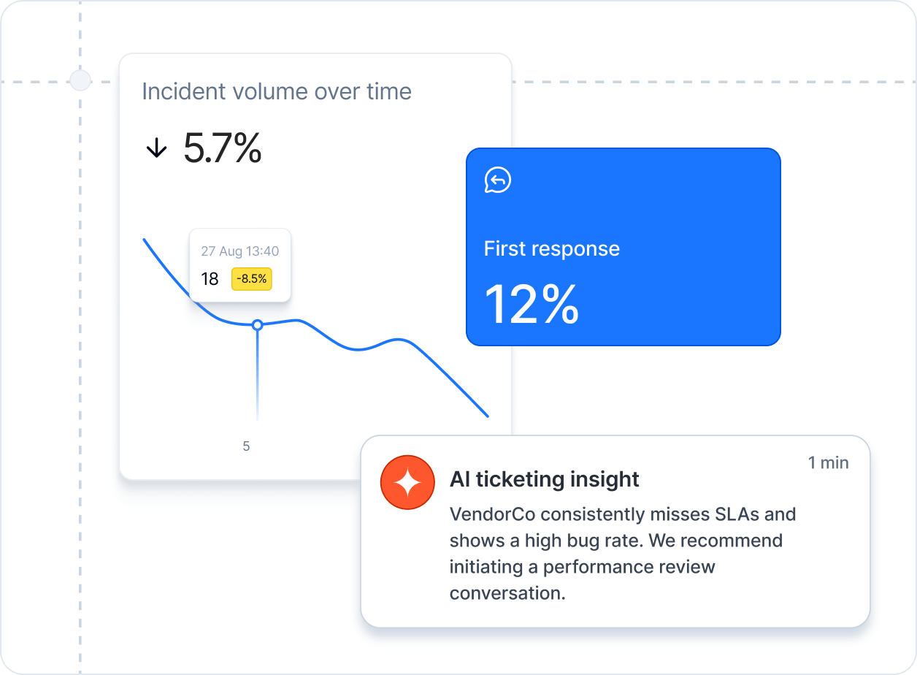The image size is (917, 675).
Task: Click the value 18 in the chart tooltip
Action: click(210, 279)
